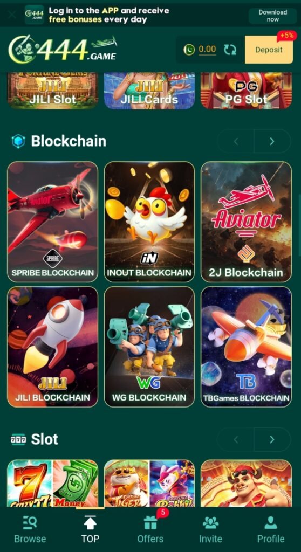This screenshot has width=301, height=552.
Task: Open the Invite friends icon
Action: click(210, 523)
